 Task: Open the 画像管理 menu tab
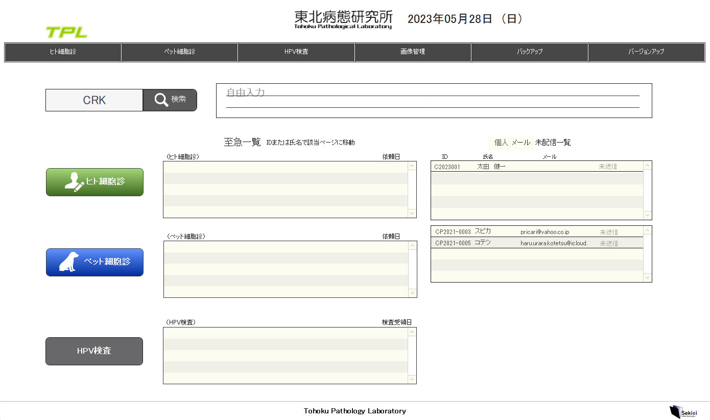pyautogui.click(x=413, y=52)
